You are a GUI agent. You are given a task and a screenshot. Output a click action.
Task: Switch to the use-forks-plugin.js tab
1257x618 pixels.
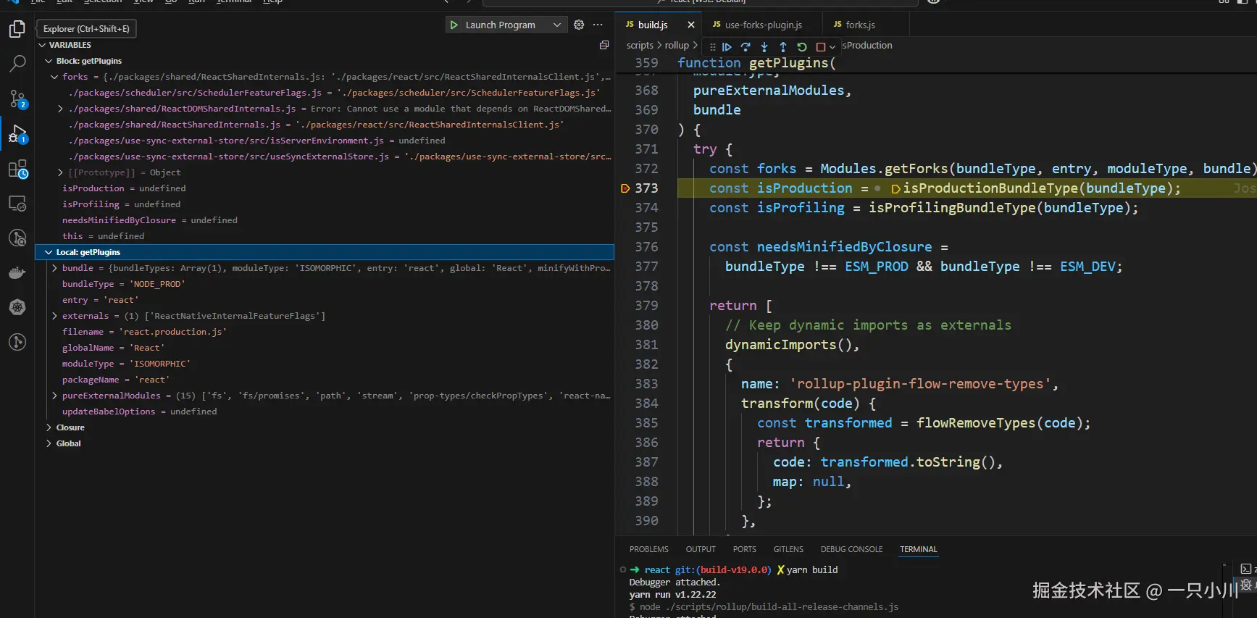point(763,25)
